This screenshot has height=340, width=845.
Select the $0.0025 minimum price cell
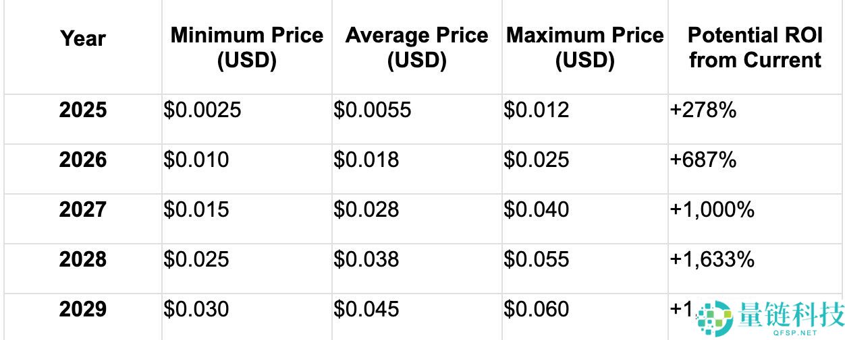(202, 110)
